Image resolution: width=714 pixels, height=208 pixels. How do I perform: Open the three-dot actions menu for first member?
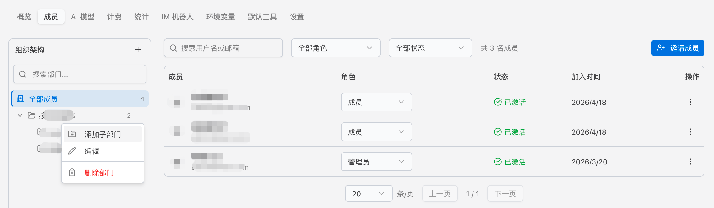click(690, 102)
